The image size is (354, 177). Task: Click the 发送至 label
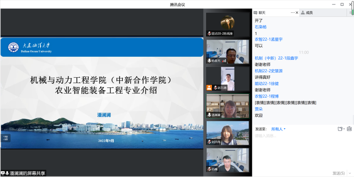261,129
